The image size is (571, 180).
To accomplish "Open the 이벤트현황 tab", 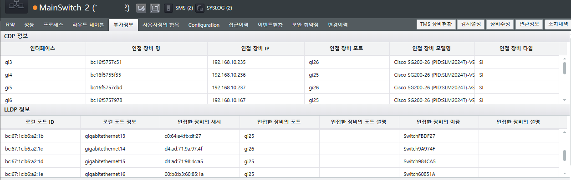I will pos(270,24).
